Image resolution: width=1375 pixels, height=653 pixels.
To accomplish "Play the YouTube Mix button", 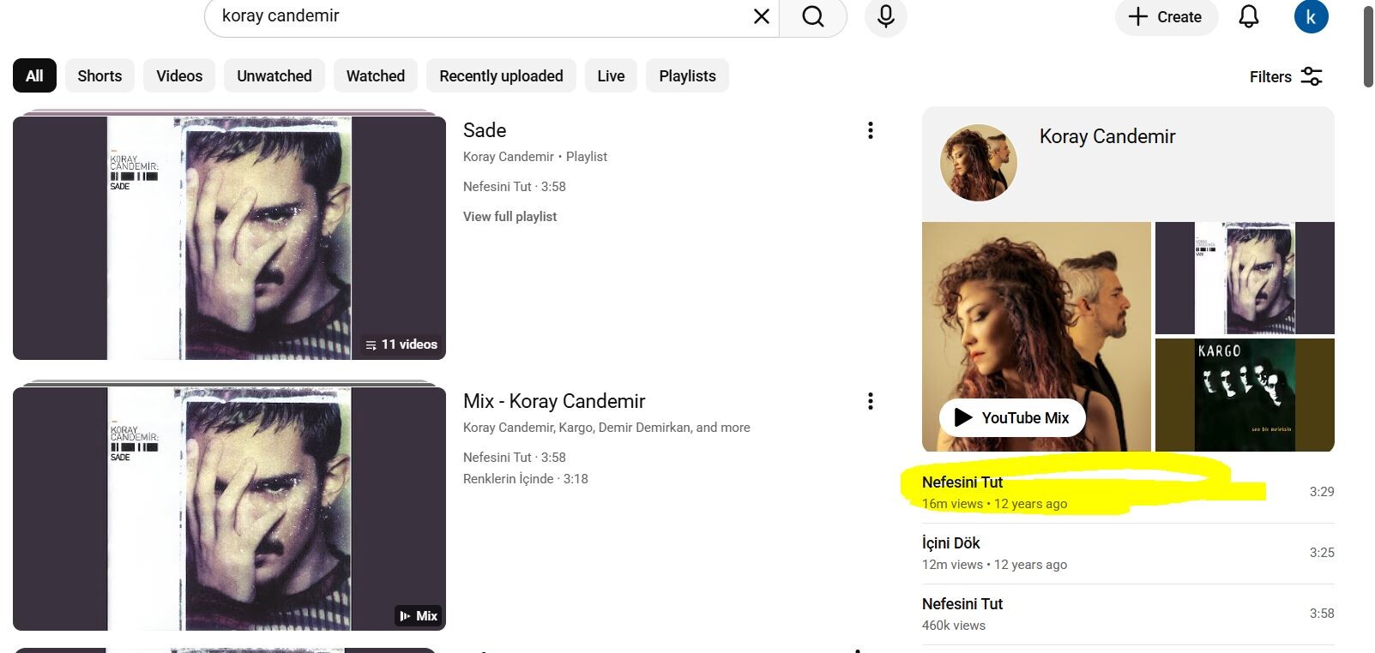I will point(1012,417).
